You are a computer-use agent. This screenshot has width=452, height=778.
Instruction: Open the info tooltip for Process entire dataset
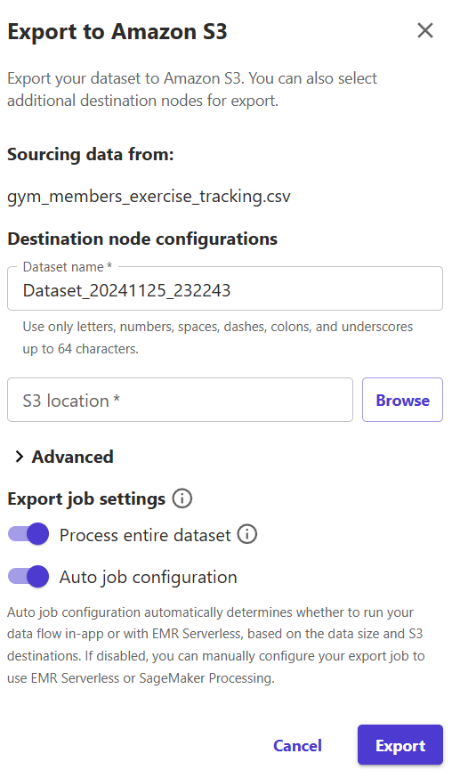(x=247, y=534)
